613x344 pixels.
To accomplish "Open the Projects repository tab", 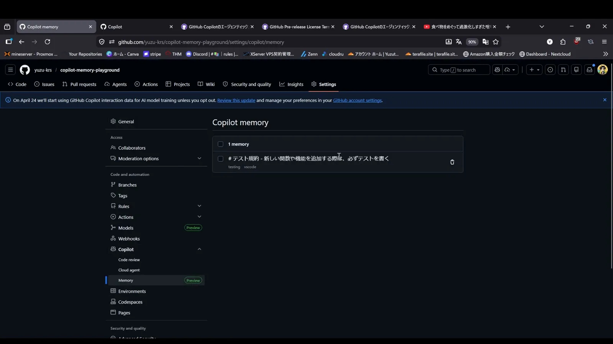I will point(178,84).
